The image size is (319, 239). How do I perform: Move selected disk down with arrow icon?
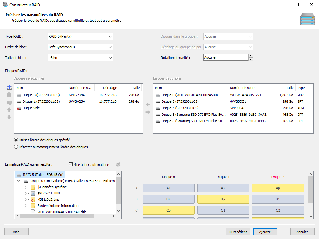click(x=9, y=117)
